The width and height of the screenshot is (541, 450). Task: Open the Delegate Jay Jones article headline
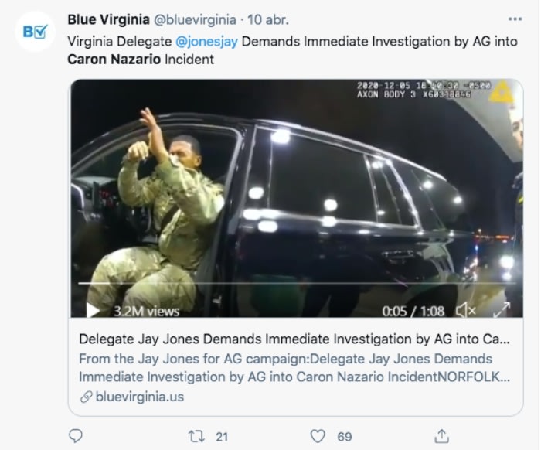[x=294, y=339]
